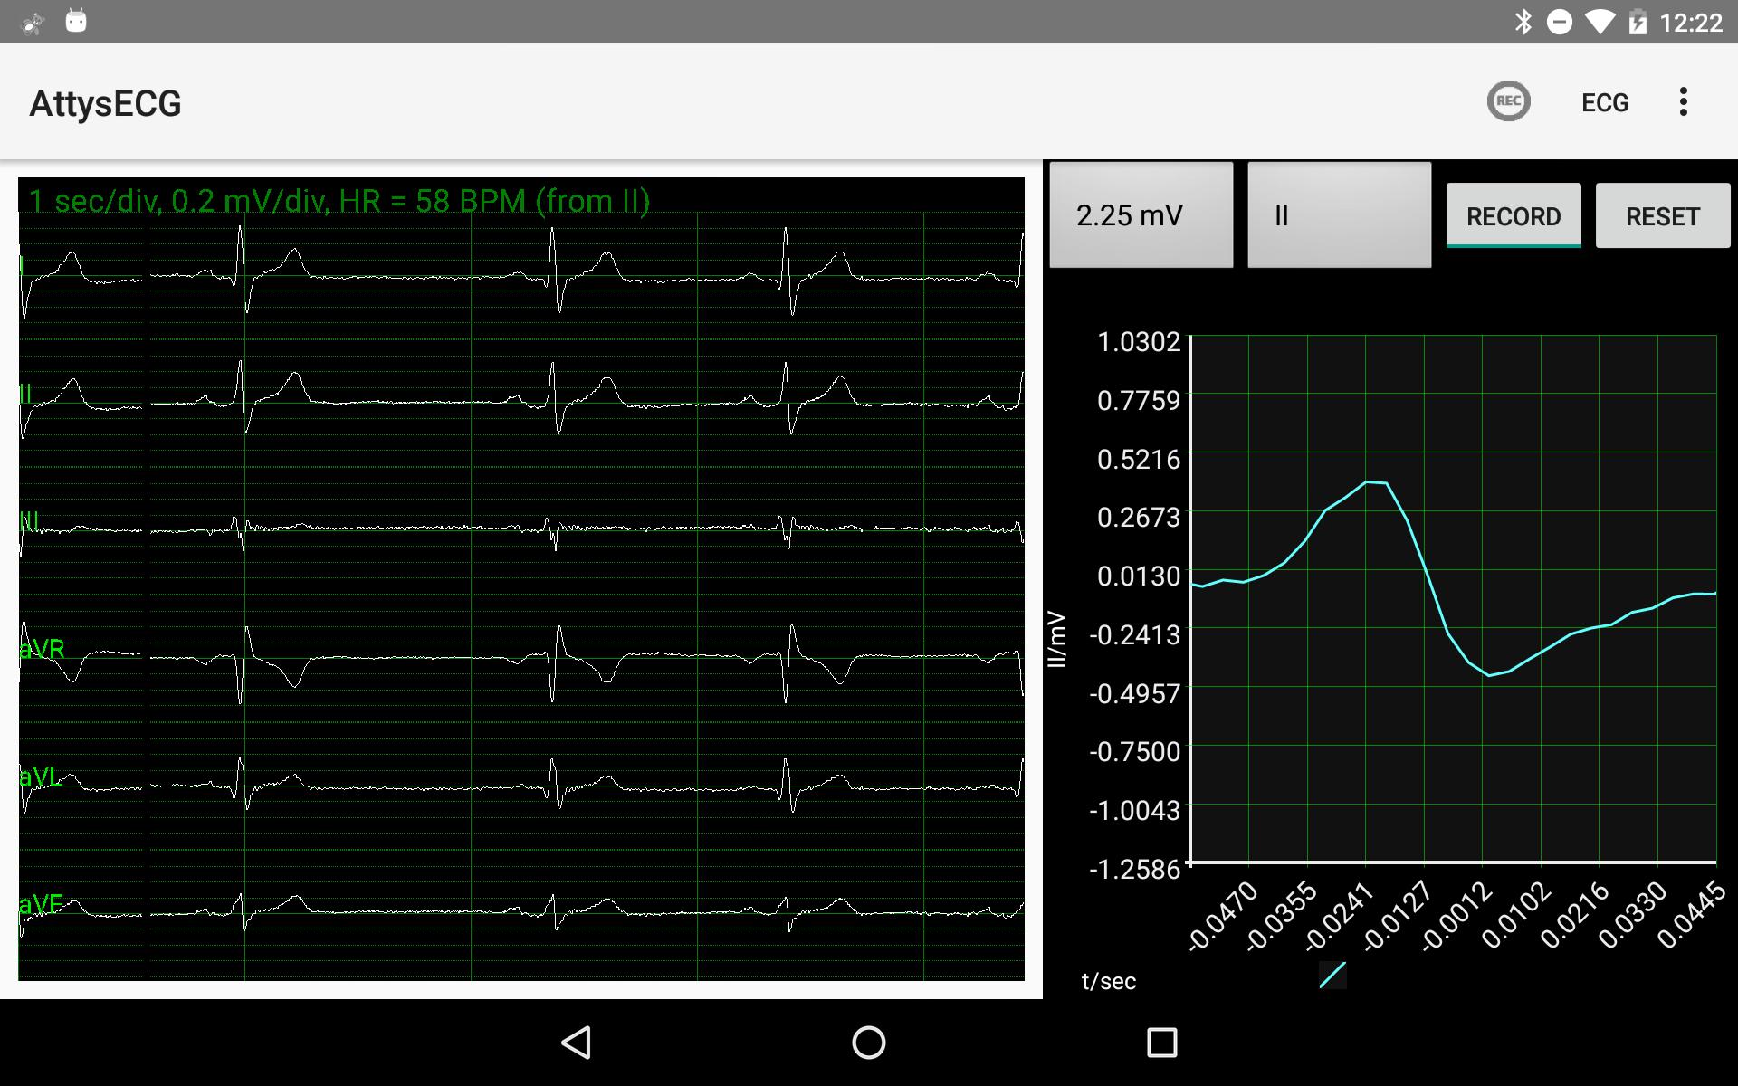The height and width of the screenshot is (1086, 1738).
Task: Click the lead III label on ECG plot
Action: (x=29, y=521)
